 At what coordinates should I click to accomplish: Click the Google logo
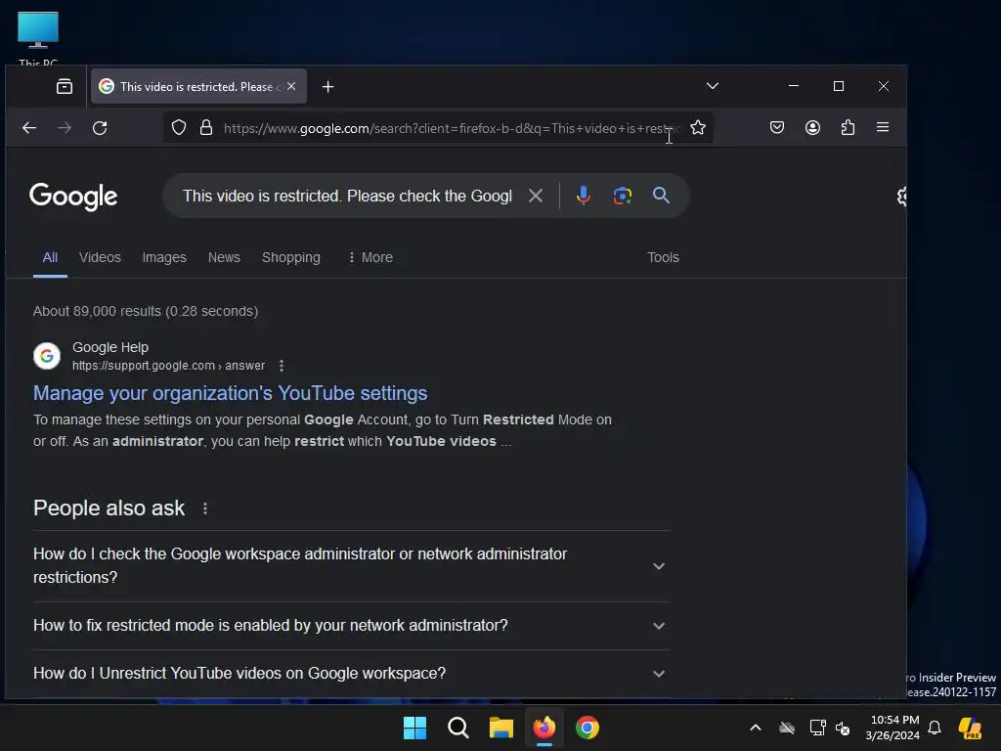[x=73, y=197]
